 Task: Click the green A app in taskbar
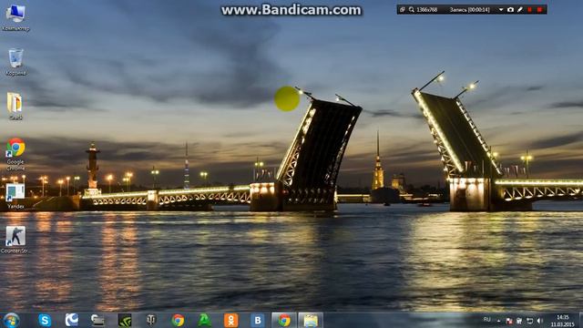coord(204,320)
